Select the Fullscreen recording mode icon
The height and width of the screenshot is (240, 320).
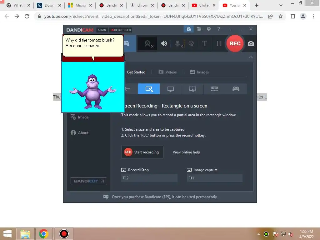click(x=171, y=89)
